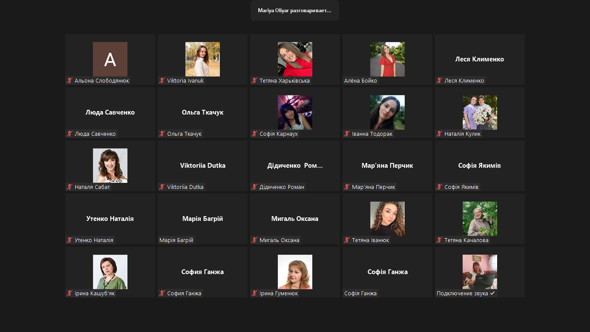Click the profile photo of Ірина Кашуб'як
The width and height of the screenshot is (590, 332).
click(x=110, y=272)
